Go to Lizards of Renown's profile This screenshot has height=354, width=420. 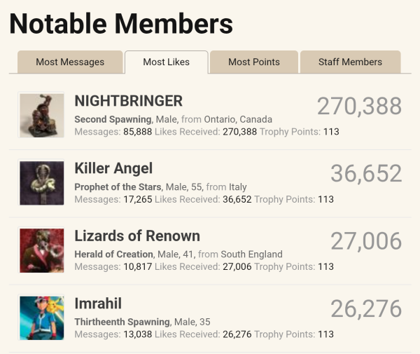click(137, 236)
